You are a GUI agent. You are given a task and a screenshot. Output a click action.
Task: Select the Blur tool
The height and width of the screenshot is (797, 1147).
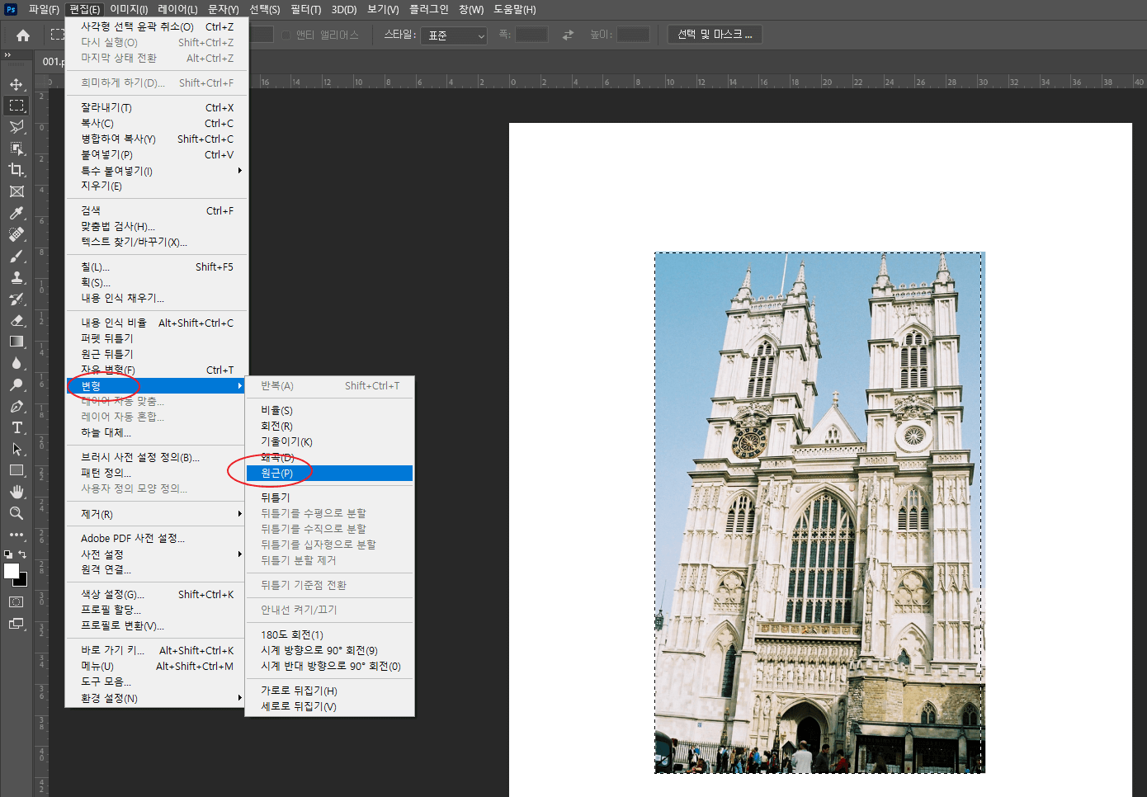coord(17,363)
